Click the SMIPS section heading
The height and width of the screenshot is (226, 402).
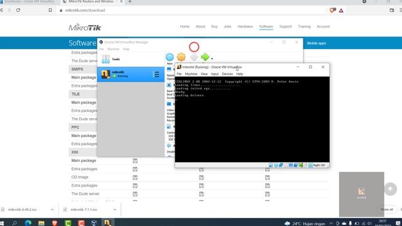pyautogui.click(x=77, y=69)
